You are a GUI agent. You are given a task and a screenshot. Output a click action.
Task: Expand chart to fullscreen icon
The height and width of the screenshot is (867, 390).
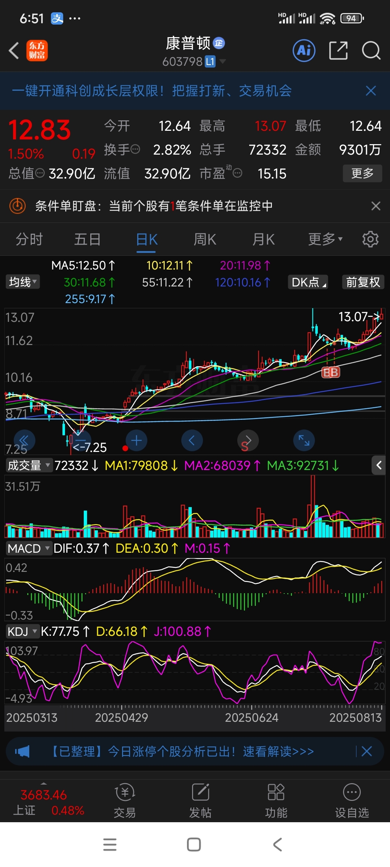[x=304, y=440]
